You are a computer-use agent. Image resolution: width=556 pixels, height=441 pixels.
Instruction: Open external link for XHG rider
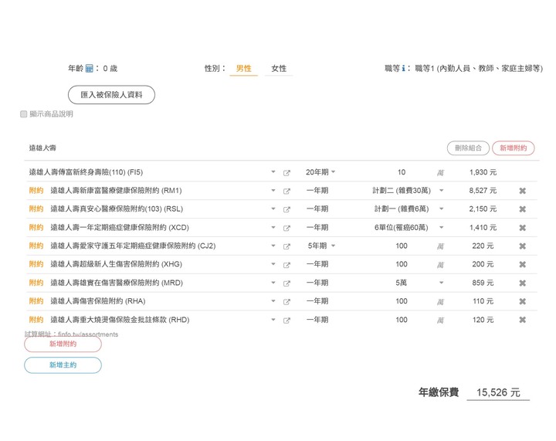click(286, 265)
